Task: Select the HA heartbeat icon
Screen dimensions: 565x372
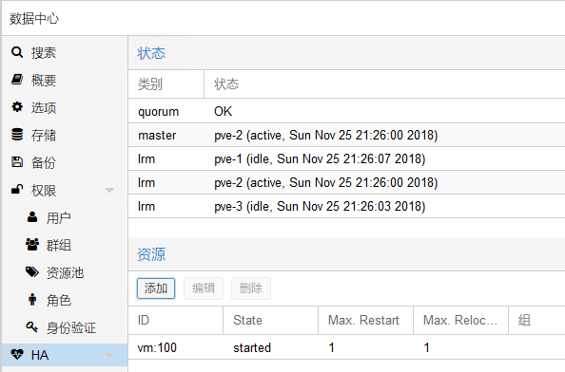Action: [x=17, y=354]
